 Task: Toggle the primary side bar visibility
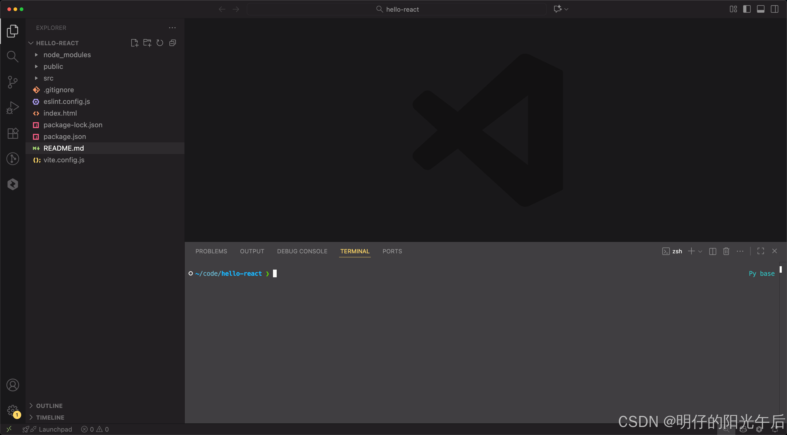[747, 9]
